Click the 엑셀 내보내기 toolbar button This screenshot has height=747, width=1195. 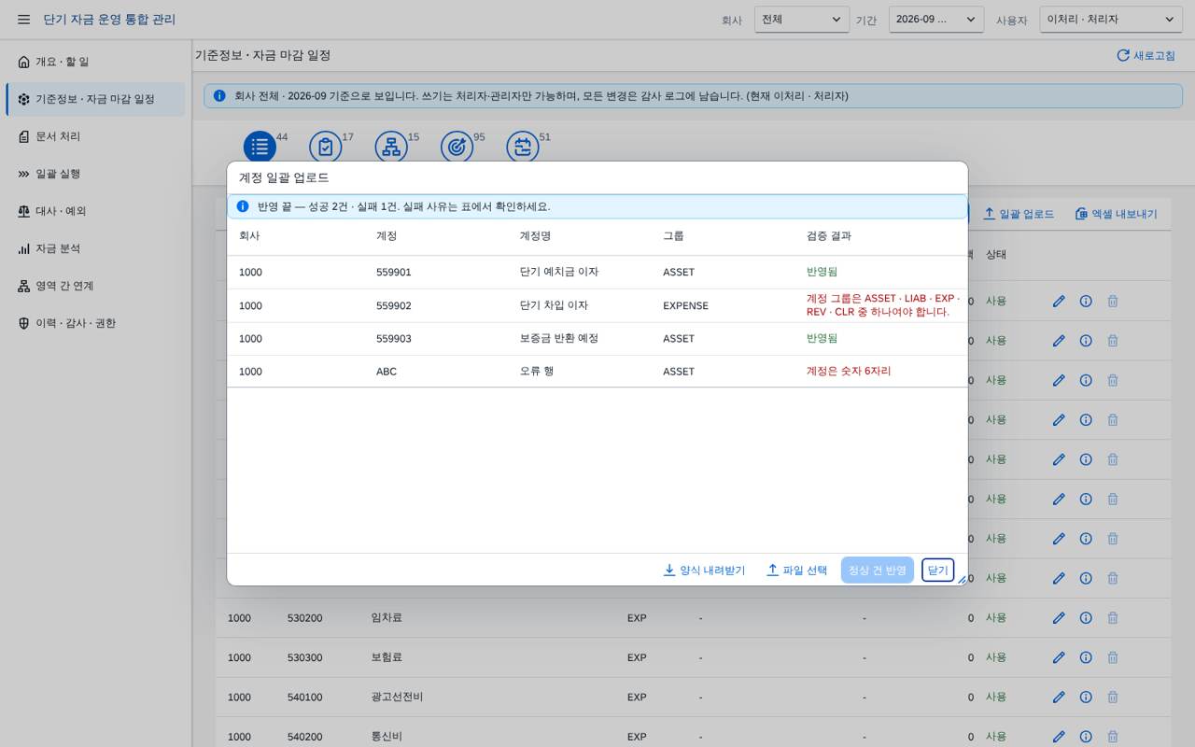click(1116, 214)
